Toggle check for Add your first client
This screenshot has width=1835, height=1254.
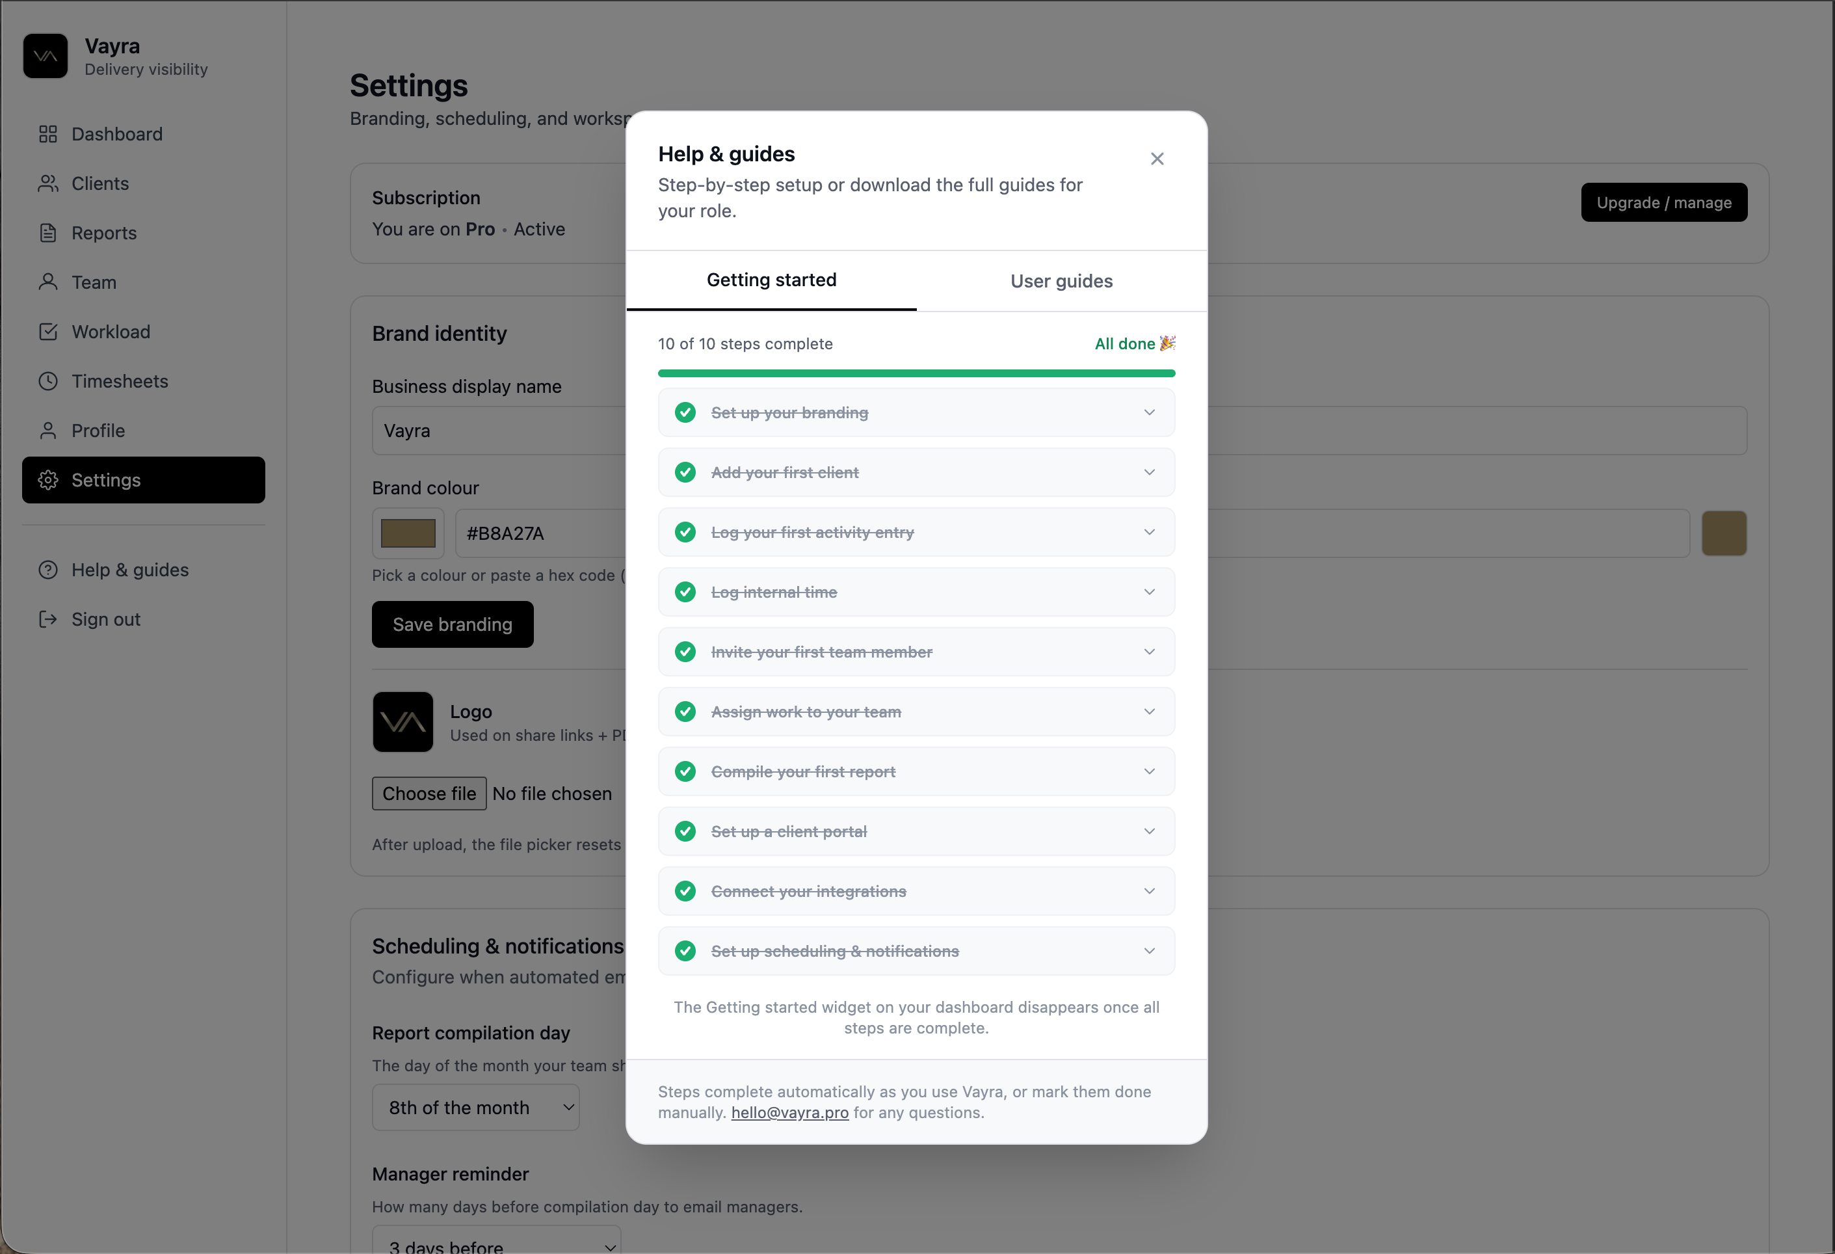click(685, 472)
